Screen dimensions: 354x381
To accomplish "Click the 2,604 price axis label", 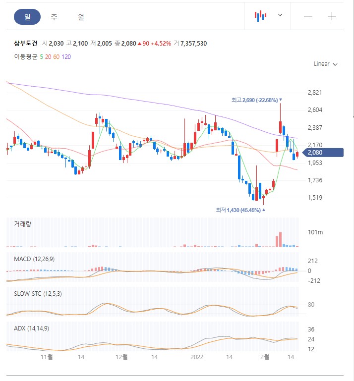I will tap(315, 110).
